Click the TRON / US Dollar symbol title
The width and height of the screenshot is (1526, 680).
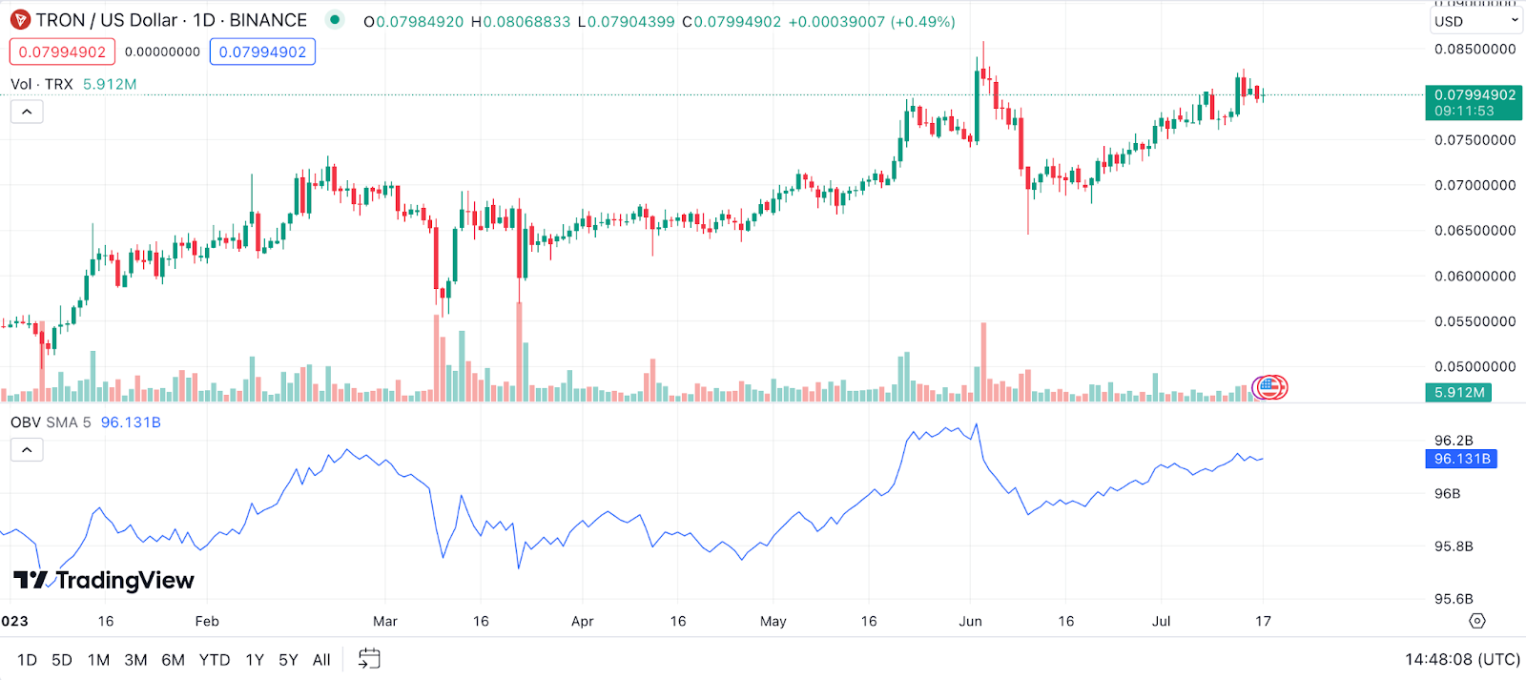tap(172, 20)
